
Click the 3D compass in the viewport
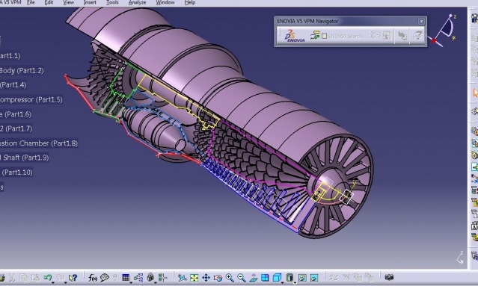click(444, 30)
